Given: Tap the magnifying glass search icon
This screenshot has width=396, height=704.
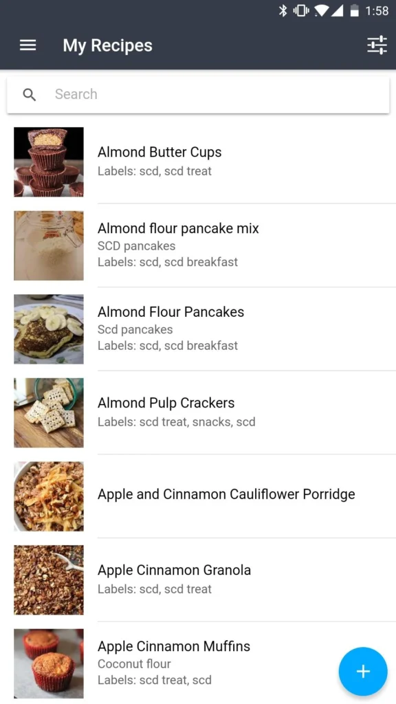Looking at the screenshot, I should tap(29, 94).
